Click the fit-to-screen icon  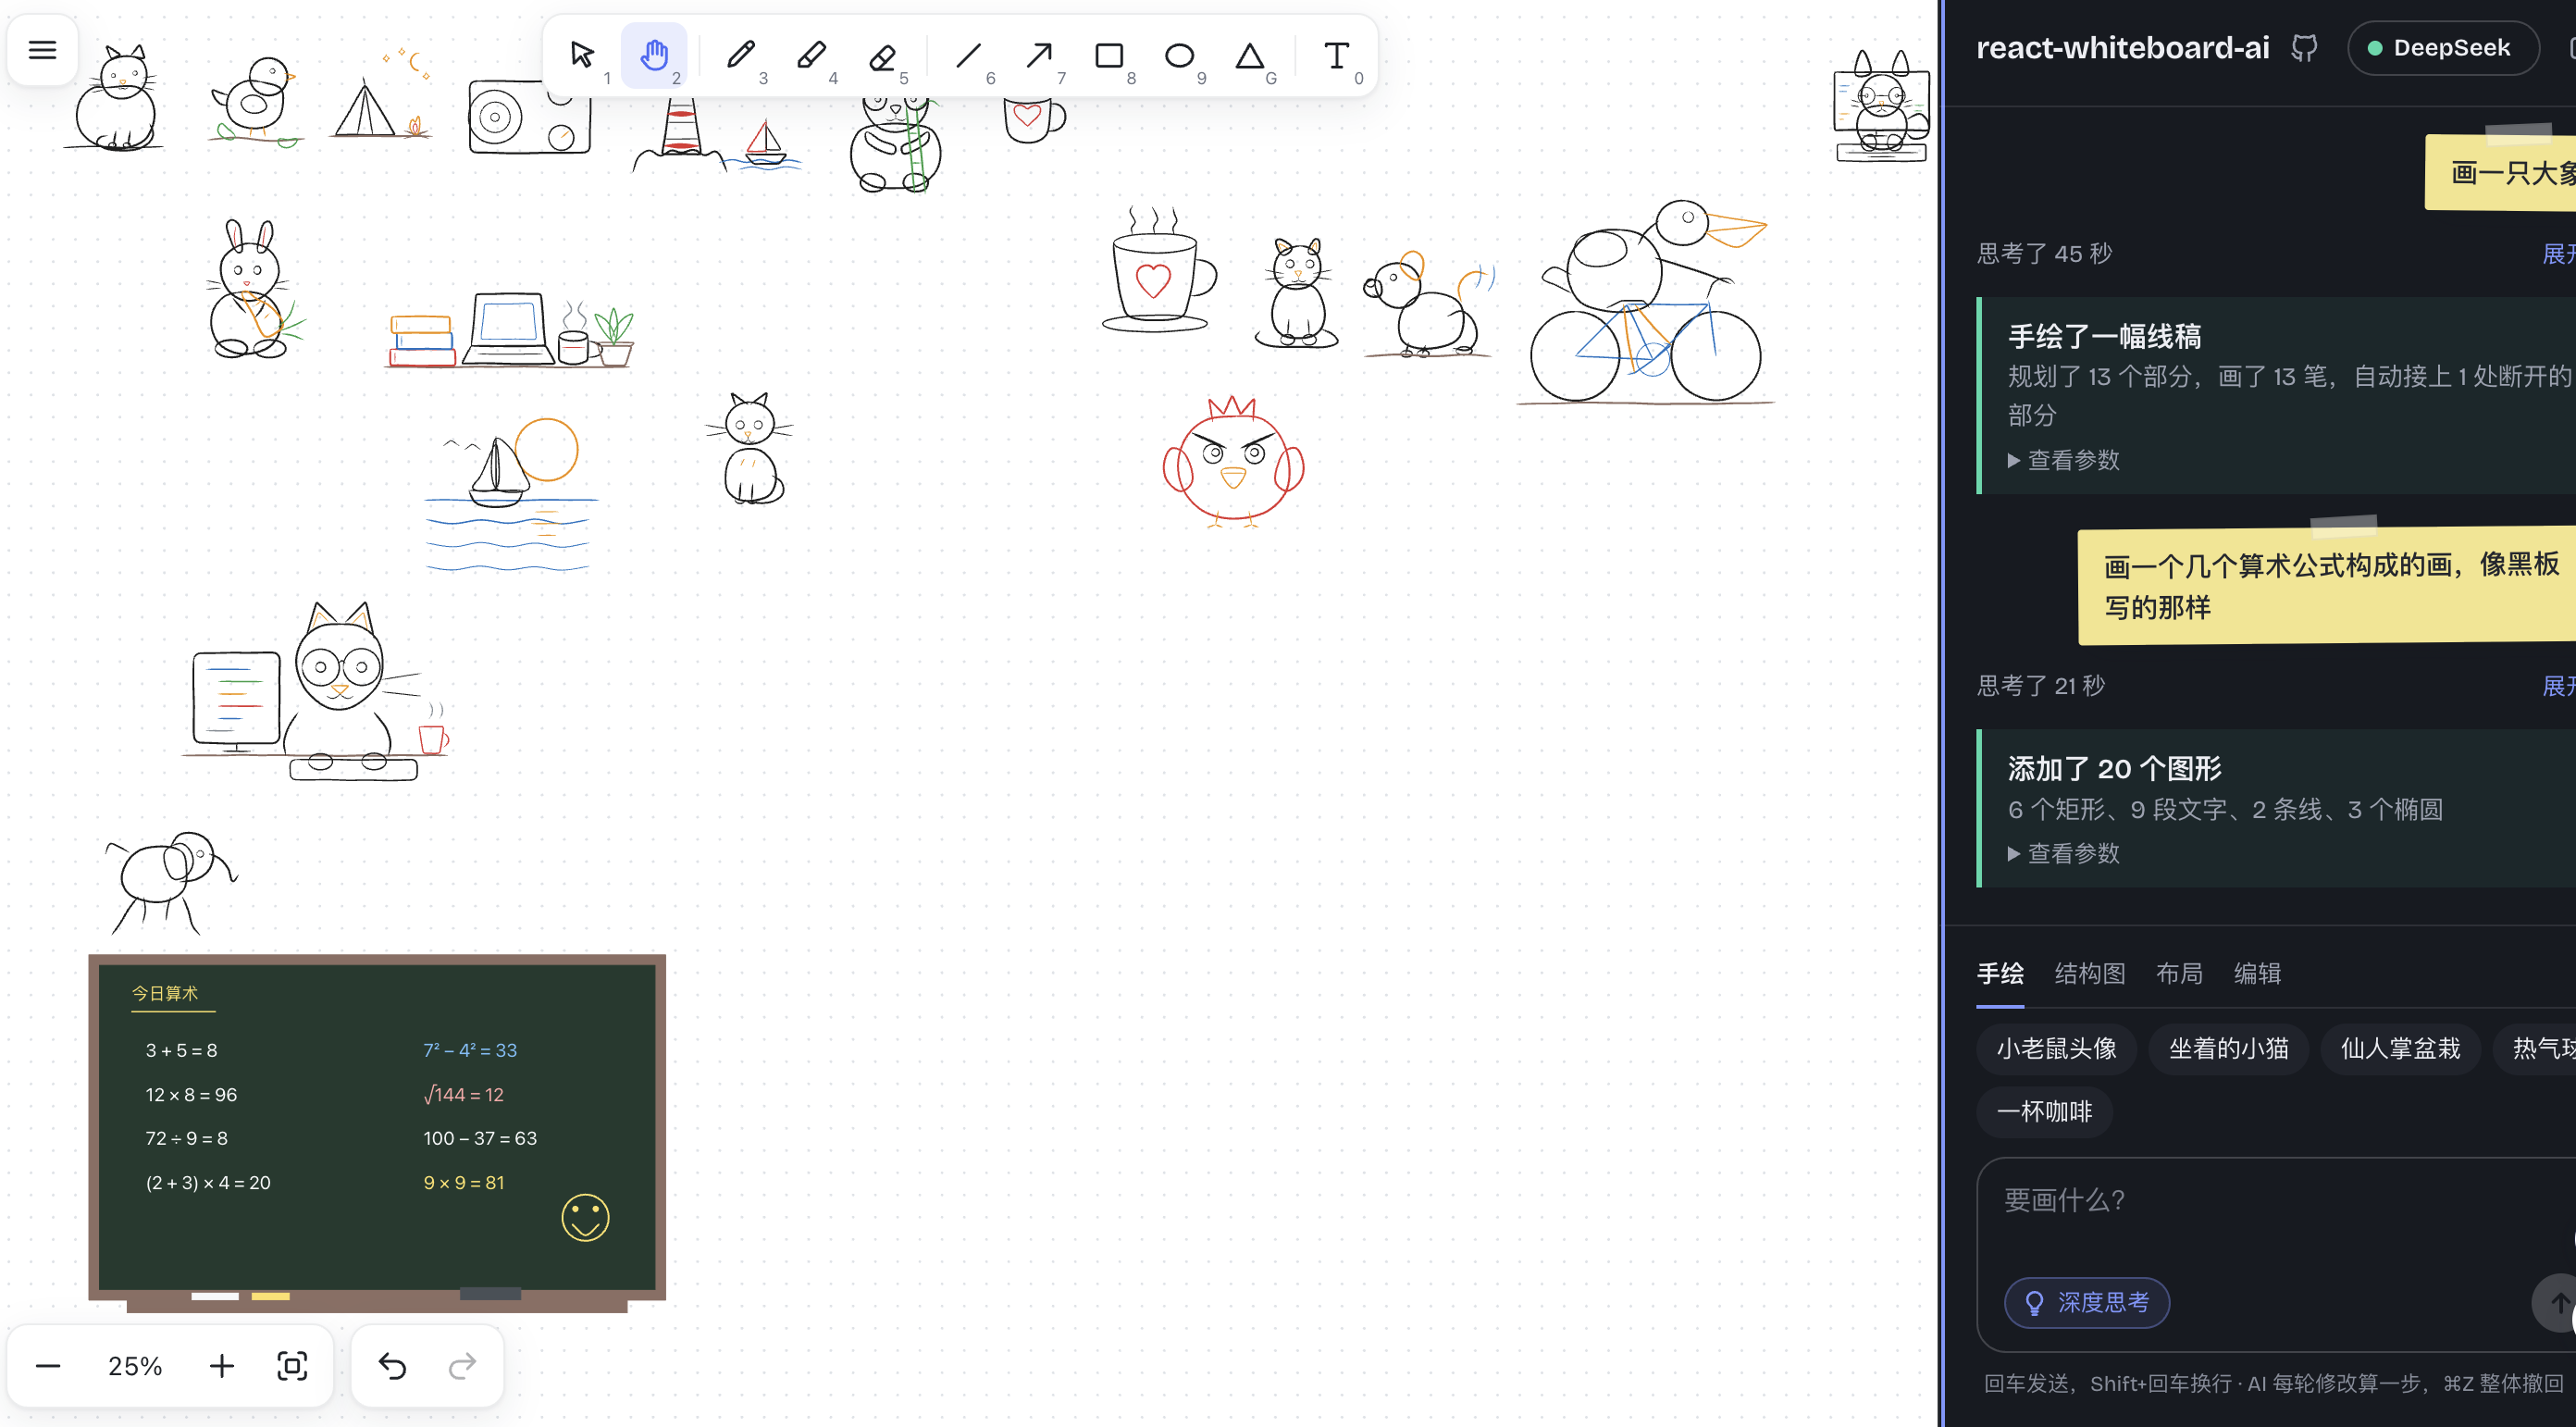[x=292, y=1366]
